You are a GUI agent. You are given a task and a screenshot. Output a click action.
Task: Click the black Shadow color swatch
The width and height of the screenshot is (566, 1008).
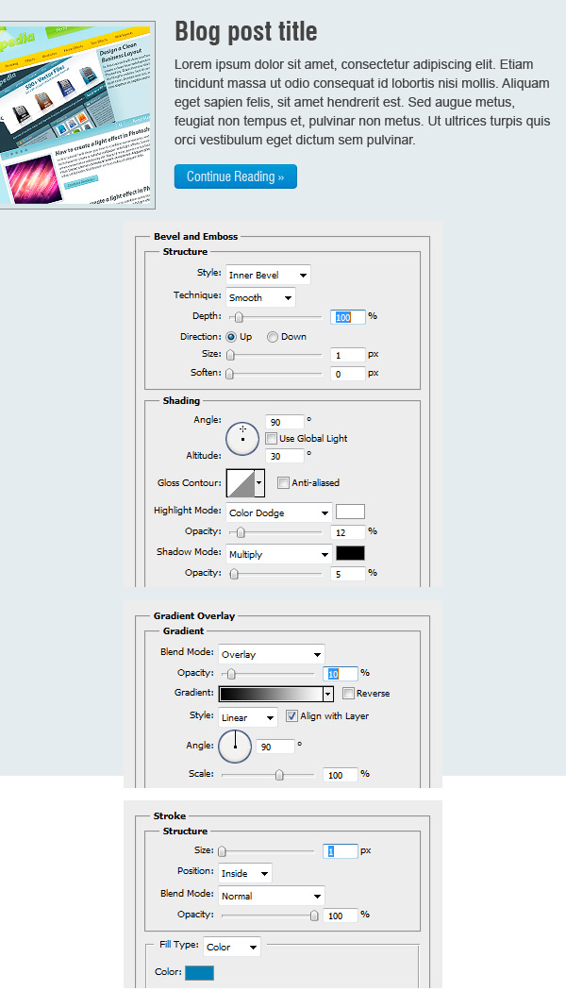tap(350, 553)
